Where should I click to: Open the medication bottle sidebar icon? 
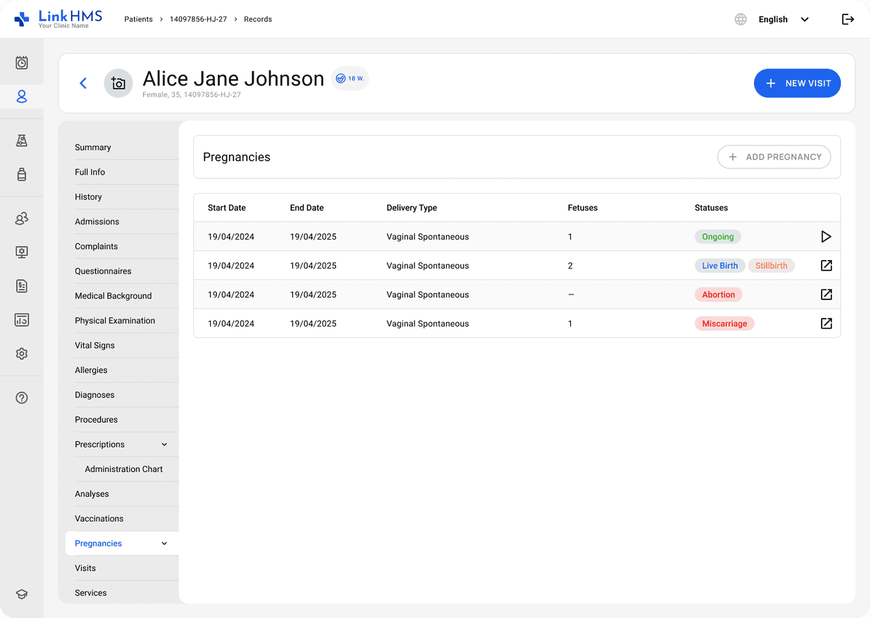[x=22, y=174]
